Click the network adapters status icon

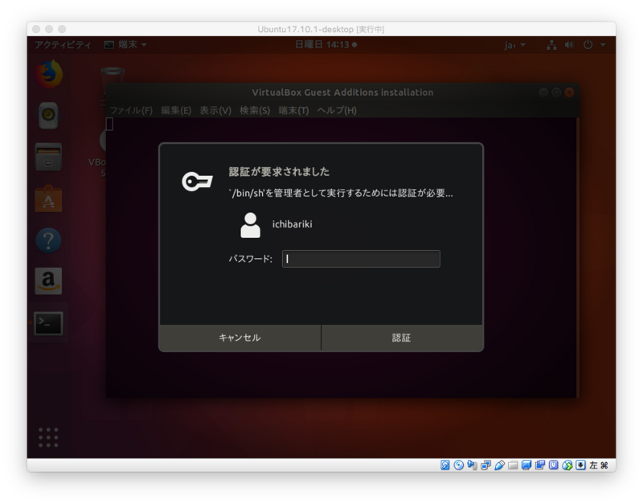(x=485, y=465)
